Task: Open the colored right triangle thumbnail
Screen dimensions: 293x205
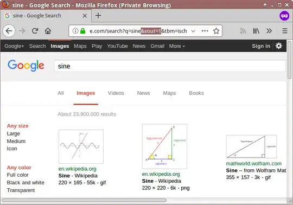Action: 164,146
